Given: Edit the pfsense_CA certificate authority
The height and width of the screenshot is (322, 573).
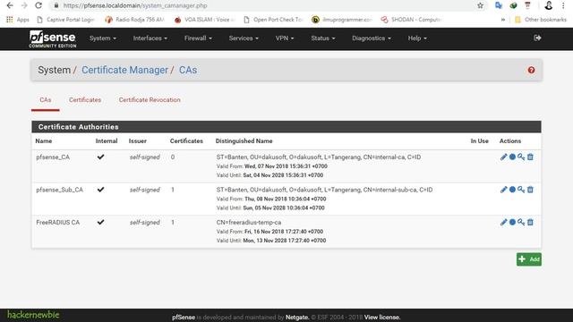Looking at the screenshot, I should coord(503,157).
